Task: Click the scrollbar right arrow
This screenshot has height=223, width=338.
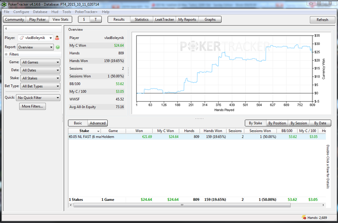Action: pyautogui.click(x=323, y=205)
